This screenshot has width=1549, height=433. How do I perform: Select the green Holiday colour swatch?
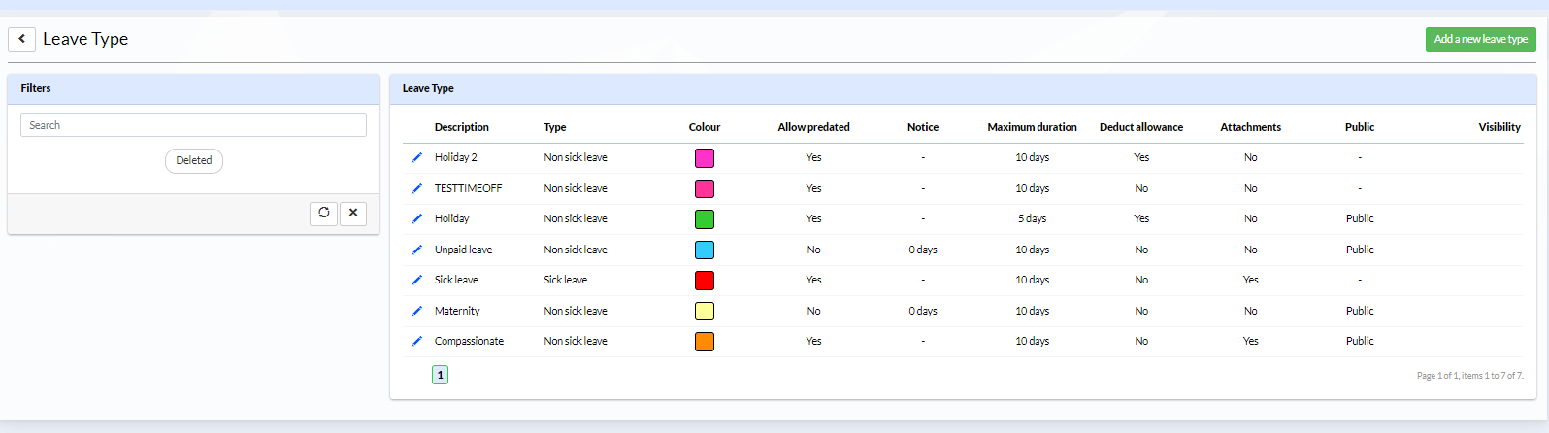[705, 219]
